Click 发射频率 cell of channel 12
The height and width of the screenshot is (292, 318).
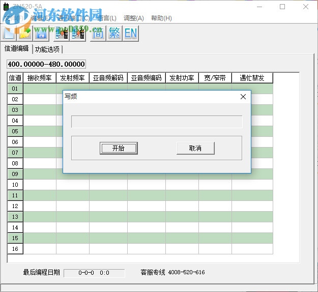coord(73,206)
